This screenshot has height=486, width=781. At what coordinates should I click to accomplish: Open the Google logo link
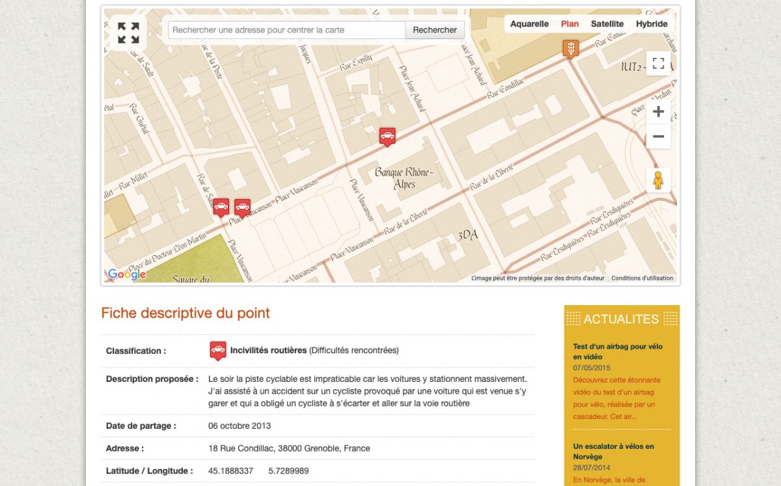click(126, 275)
